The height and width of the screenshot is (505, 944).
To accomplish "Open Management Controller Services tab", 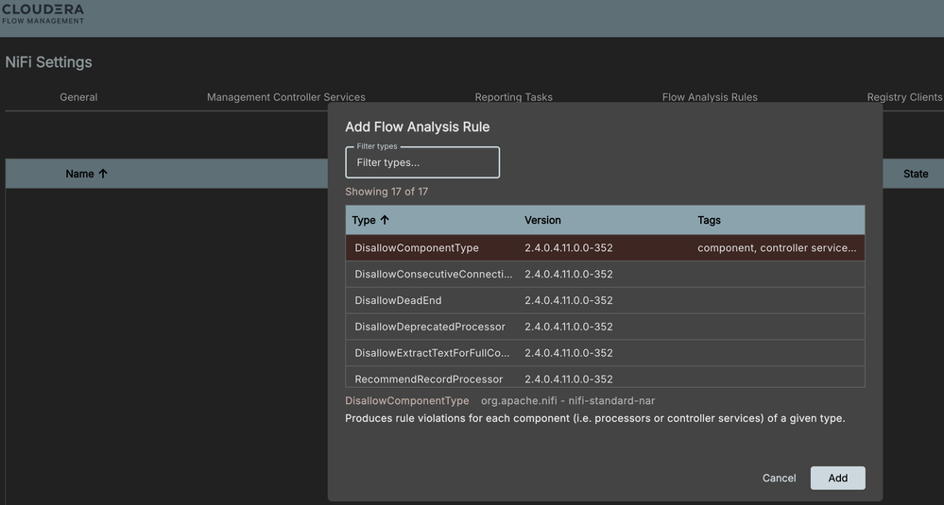I will coord(285,97).
